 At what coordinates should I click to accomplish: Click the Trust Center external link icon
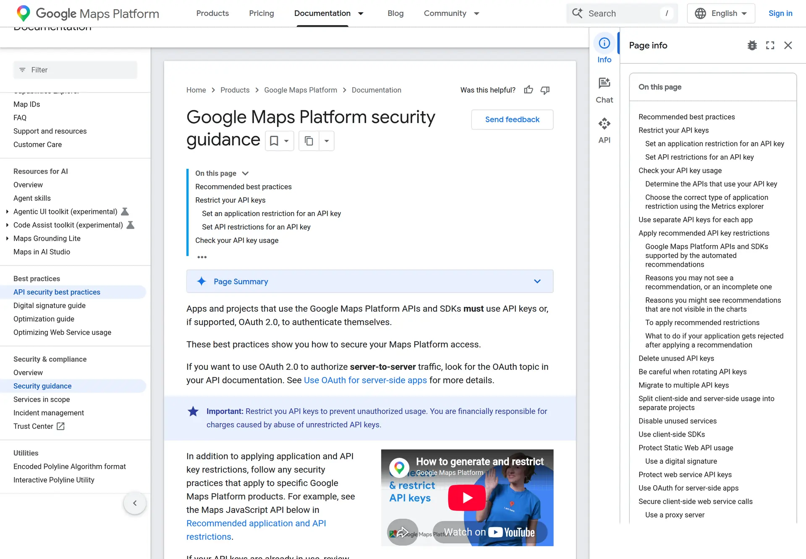point(61,426)
